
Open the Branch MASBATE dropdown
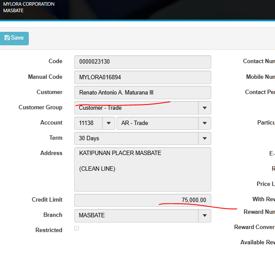(x=204, y=216)
